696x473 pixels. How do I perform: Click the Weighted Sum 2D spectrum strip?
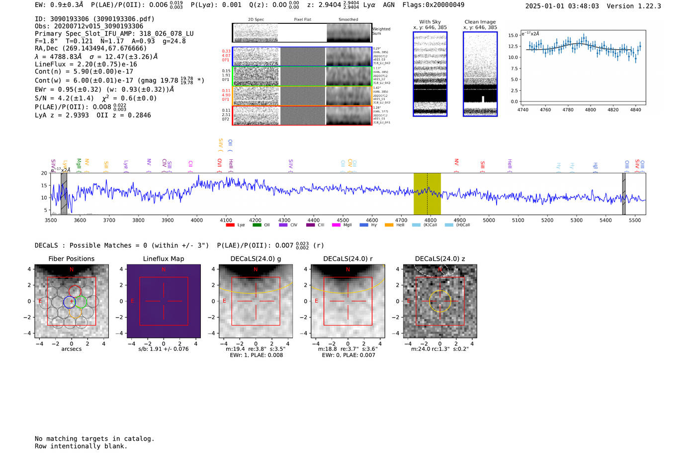(302, 33)
